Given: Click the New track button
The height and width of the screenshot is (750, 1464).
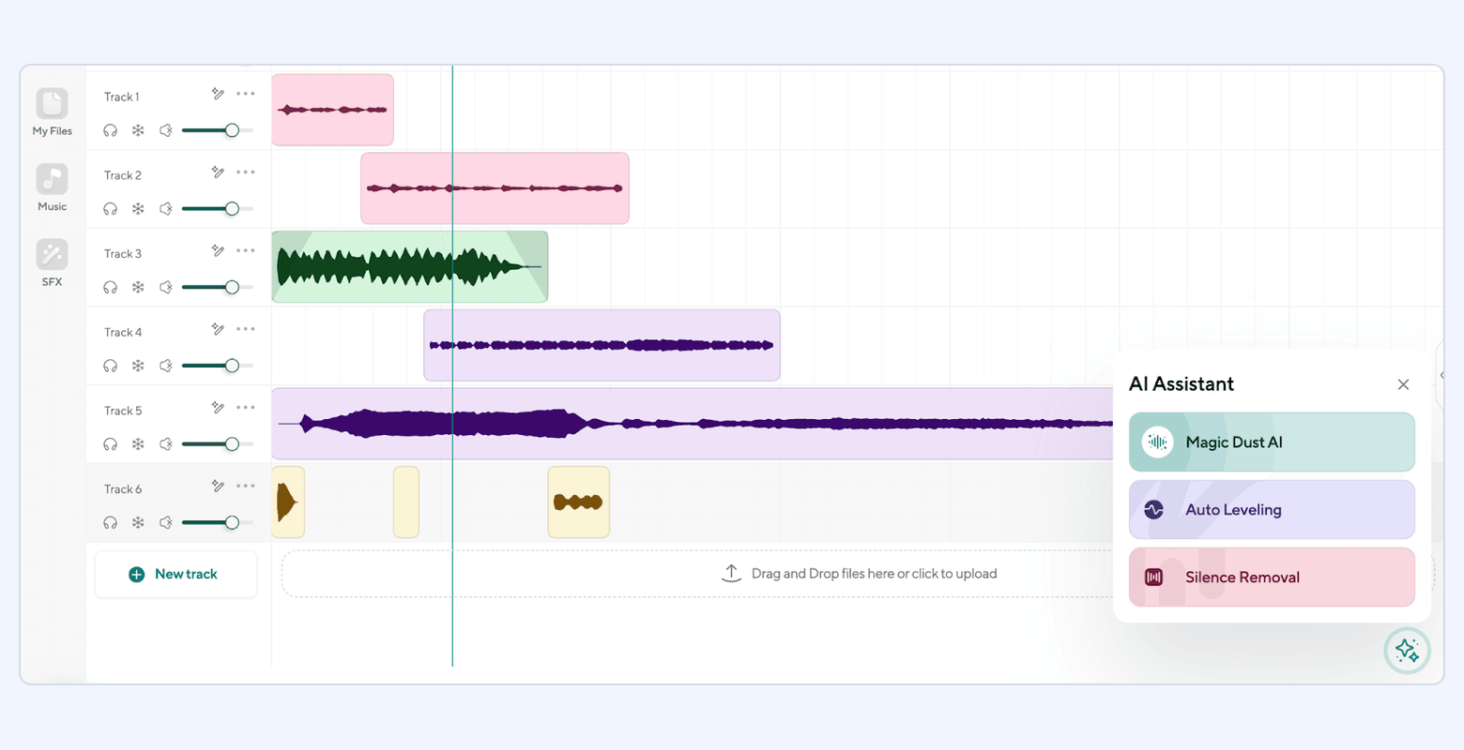Looking at the screenshot, I should pos(175,574).
